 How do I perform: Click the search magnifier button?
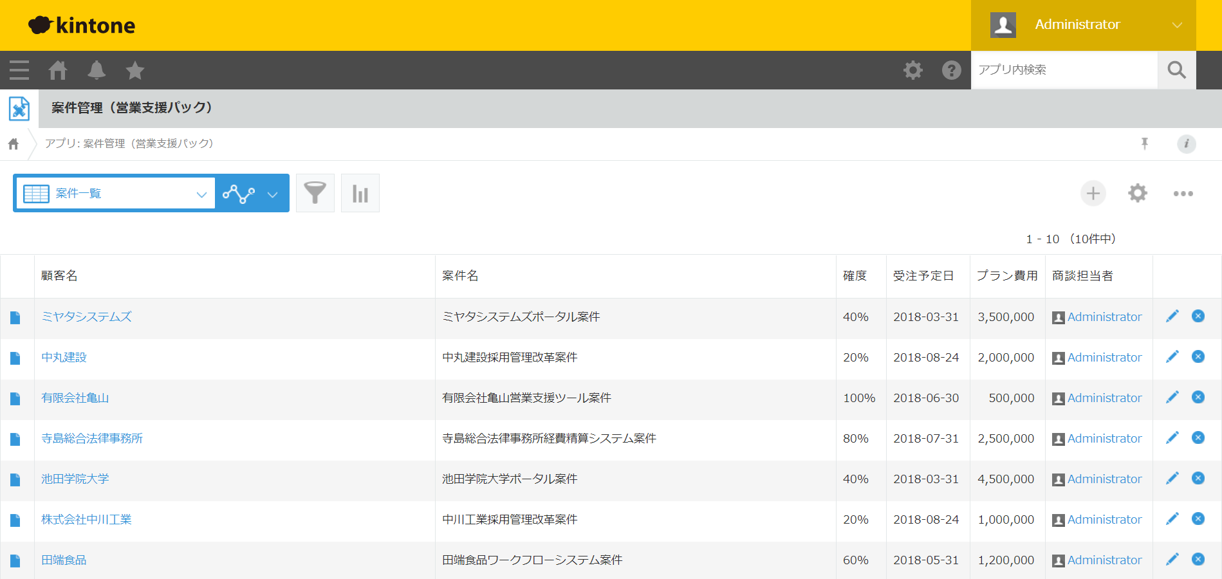coord(1177,69)
